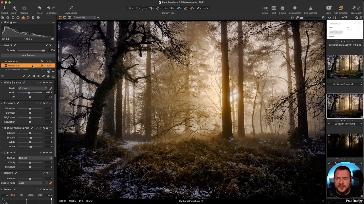Toggle the viewer eye icon above the browser
The width and height of the screenshot is (364, 204).
click(x=330, y=18)
